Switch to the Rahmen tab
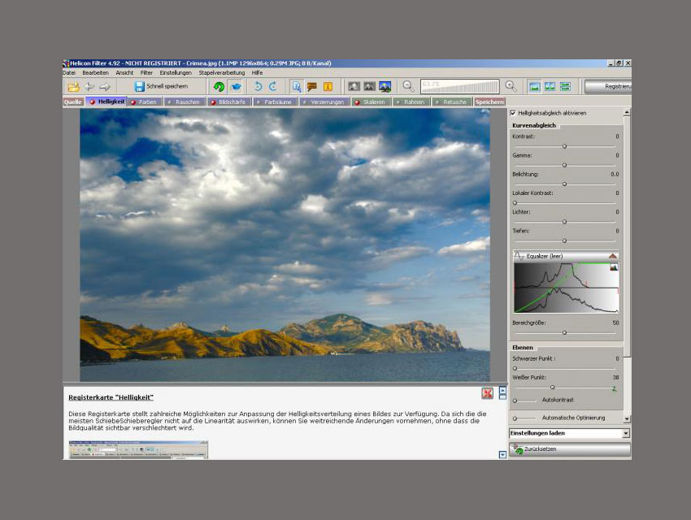This screenshot has height=520, width=691. point(411,102)
